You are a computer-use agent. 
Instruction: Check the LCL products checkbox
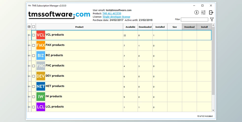(x=34, y=107)
